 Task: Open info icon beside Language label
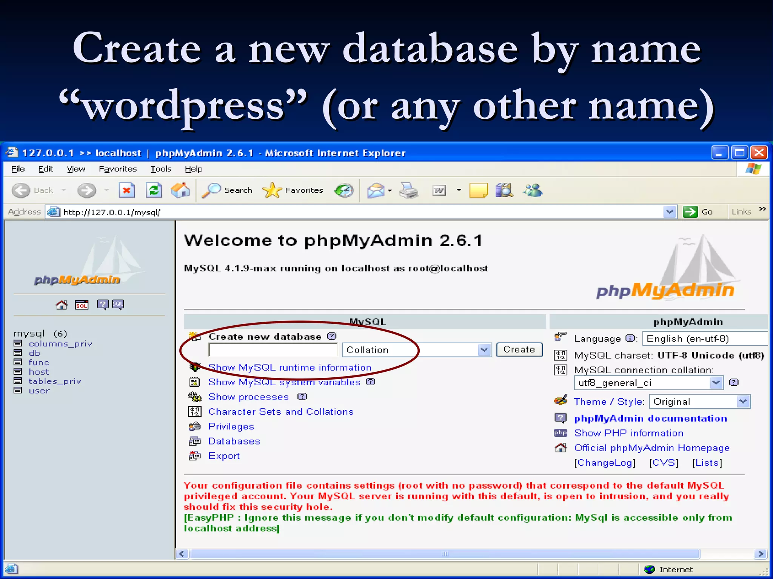tap(630, 338)
